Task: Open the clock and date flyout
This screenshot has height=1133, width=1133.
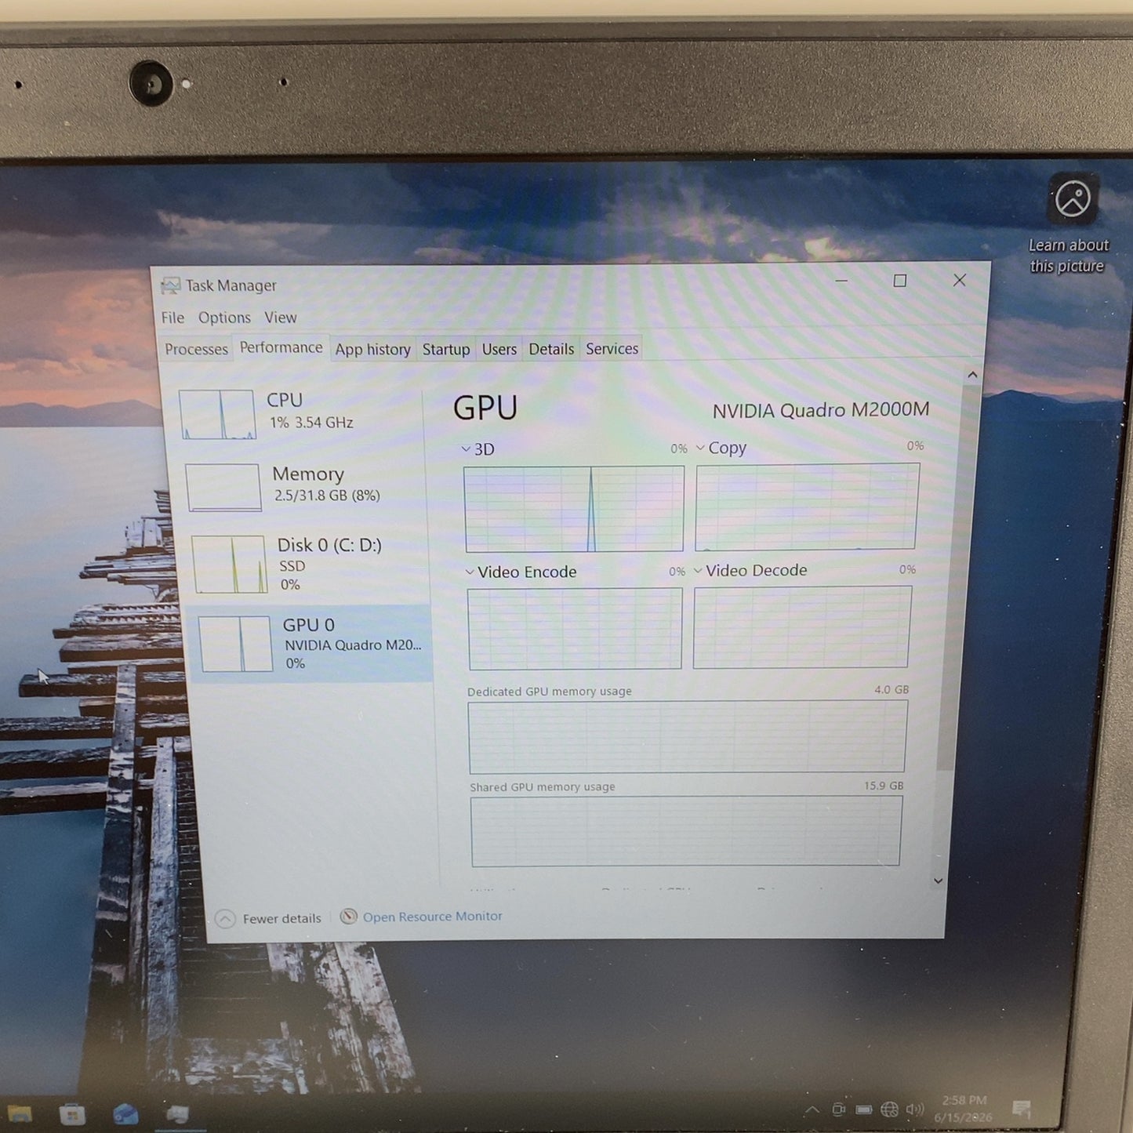Action: (x=964, y=1109)
